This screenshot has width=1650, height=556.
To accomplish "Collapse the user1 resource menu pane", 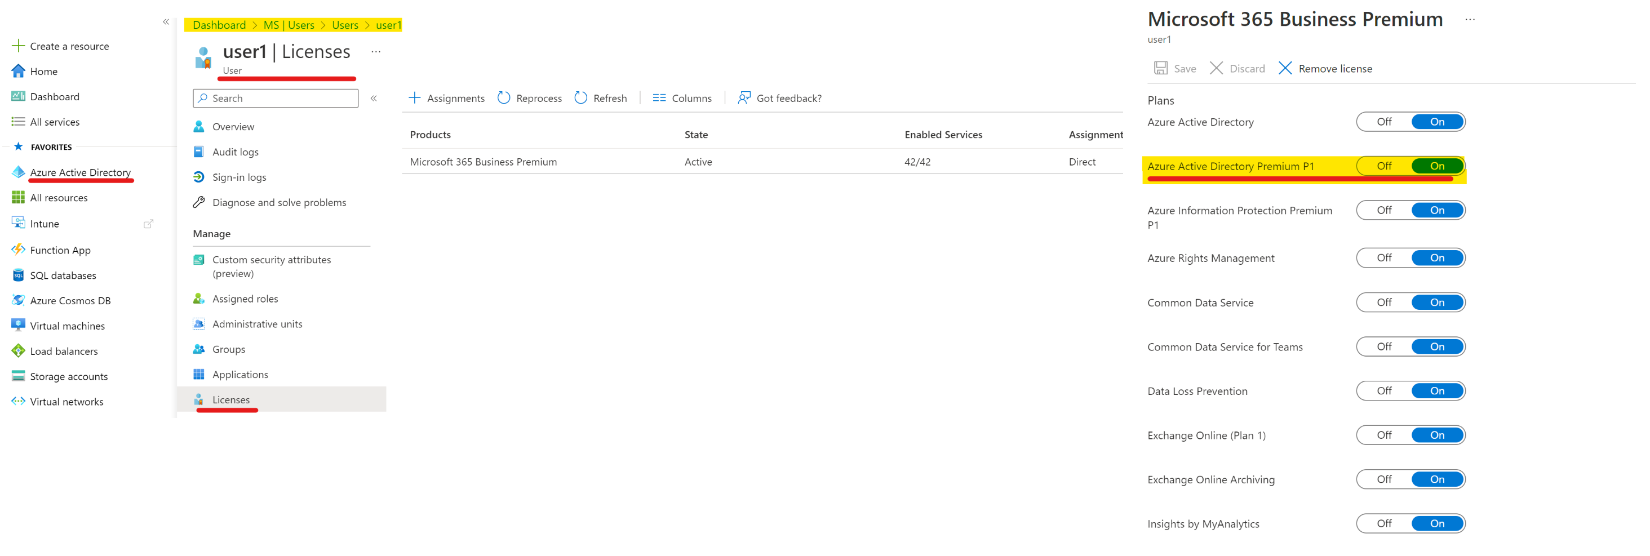I will pyautogui.click(x=374, y=98).
